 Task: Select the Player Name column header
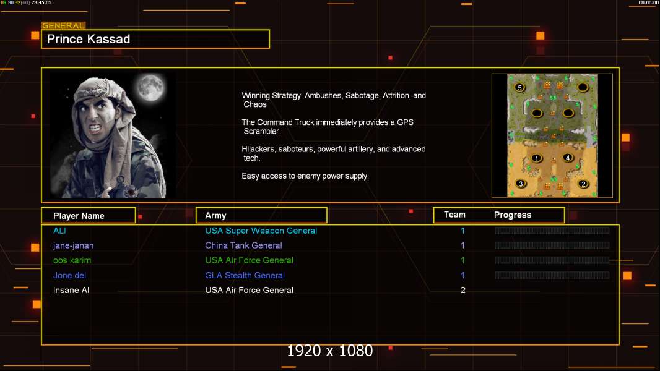tap(89, 216)
